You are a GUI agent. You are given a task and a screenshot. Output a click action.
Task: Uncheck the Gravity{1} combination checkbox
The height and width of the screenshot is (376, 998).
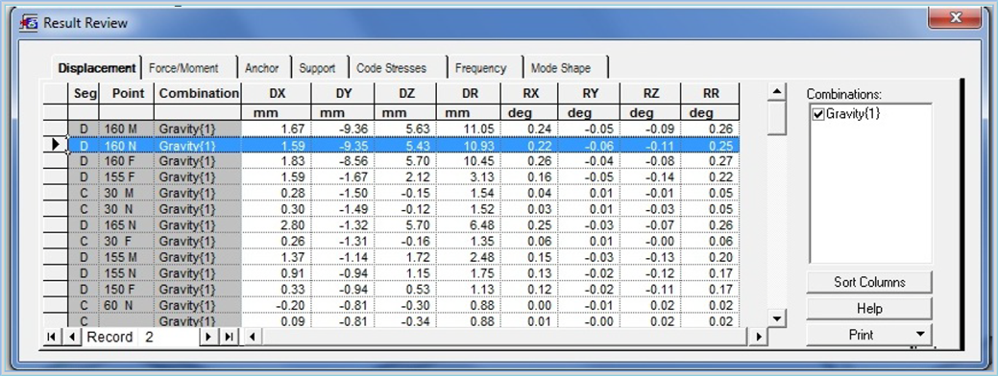coord(818,115)
